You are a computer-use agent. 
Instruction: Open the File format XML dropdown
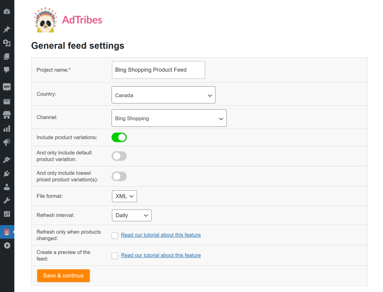[x=124, y=196]
